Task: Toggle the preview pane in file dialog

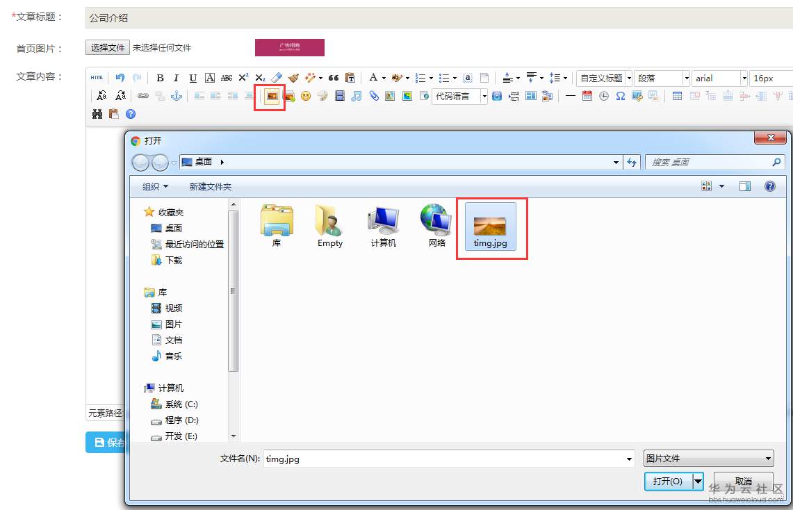Action: [x=745, y=186]
